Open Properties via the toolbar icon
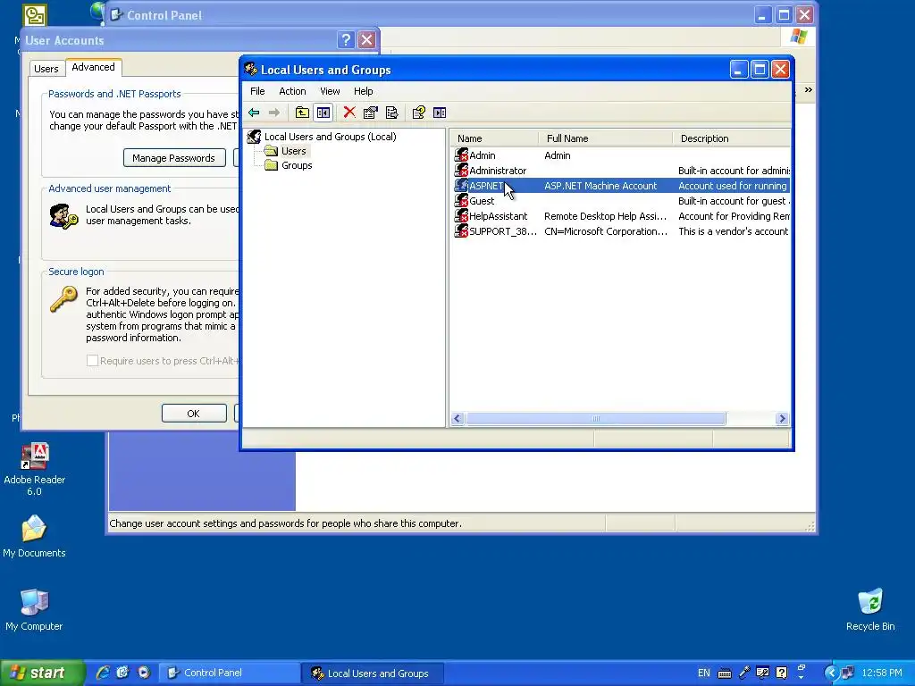 tap(371, 113)
